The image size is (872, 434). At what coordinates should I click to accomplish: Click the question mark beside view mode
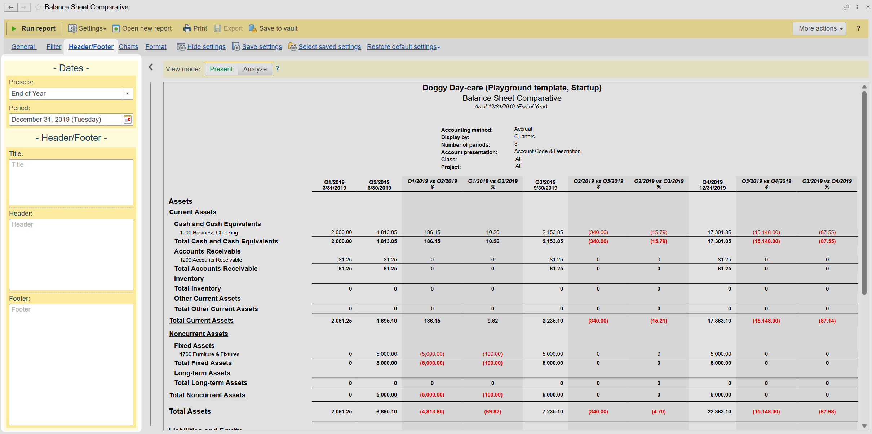coord(277,69)
